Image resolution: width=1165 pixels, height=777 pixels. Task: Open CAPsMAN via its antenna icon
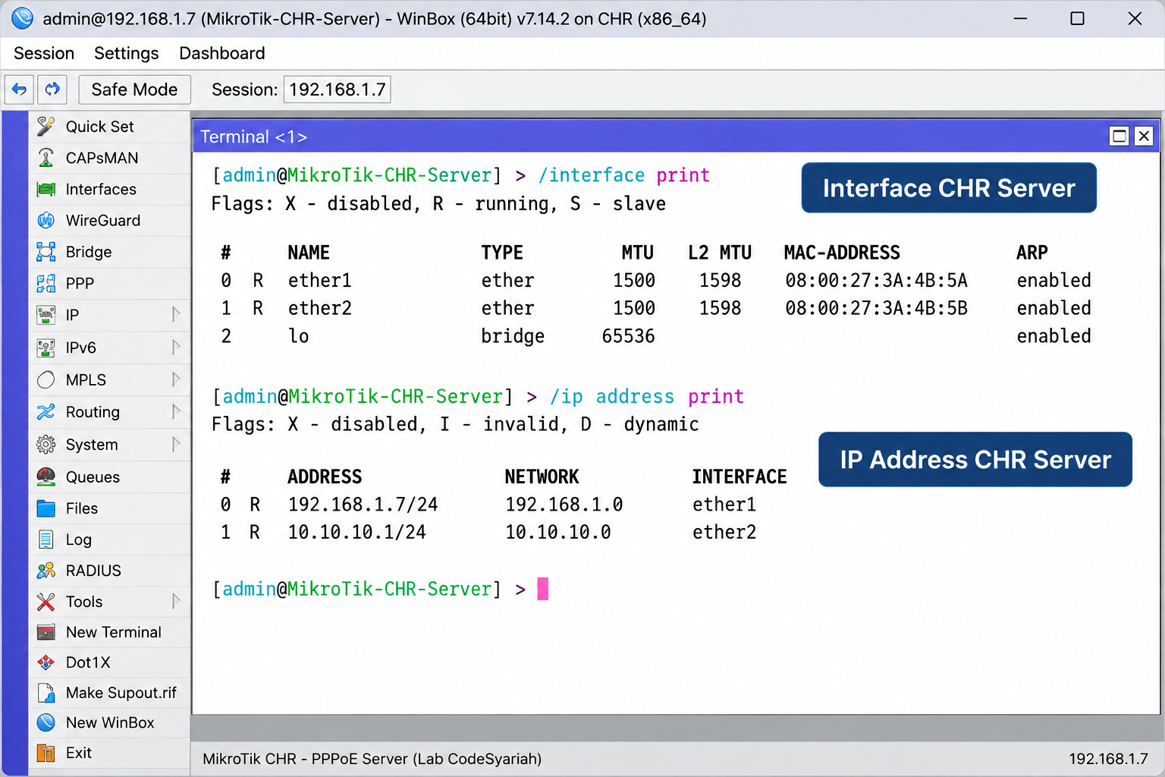46,158
